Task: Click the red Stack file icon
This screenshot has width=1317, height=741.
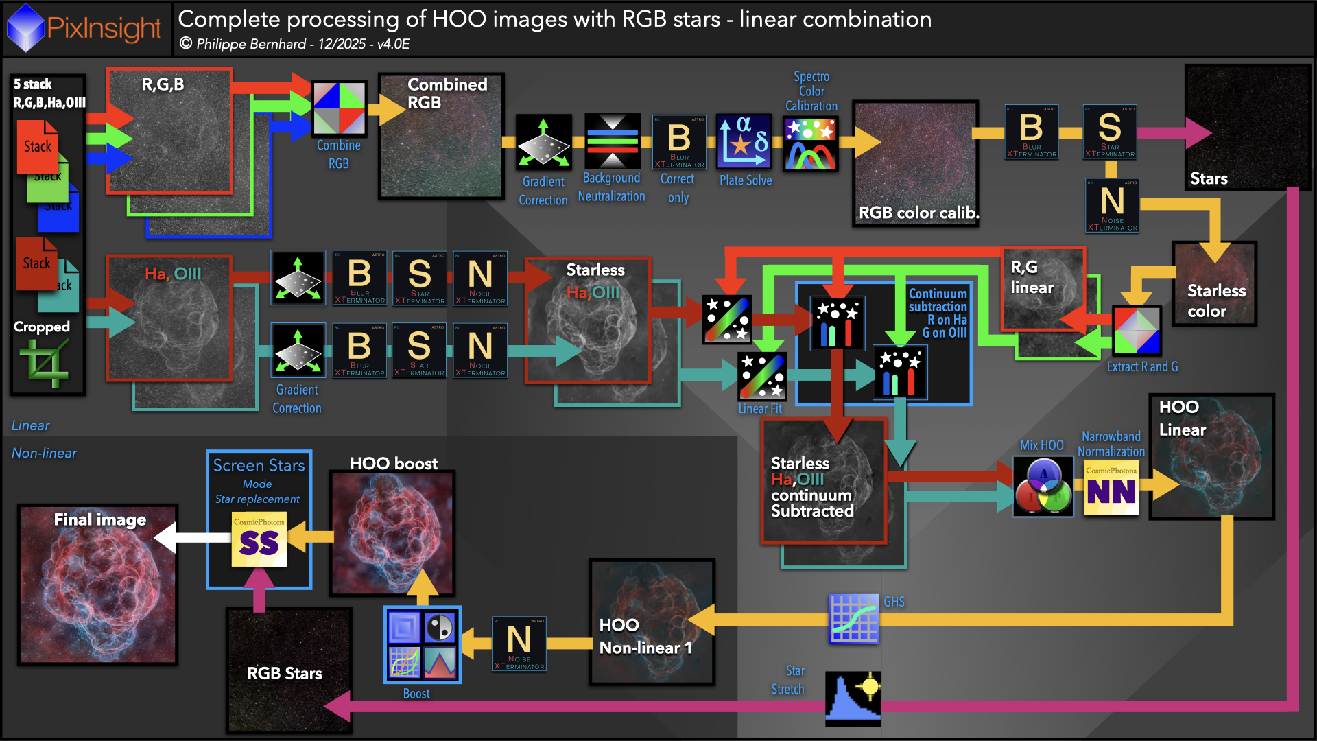Action: pyautogui.click(x=37, y=147)
